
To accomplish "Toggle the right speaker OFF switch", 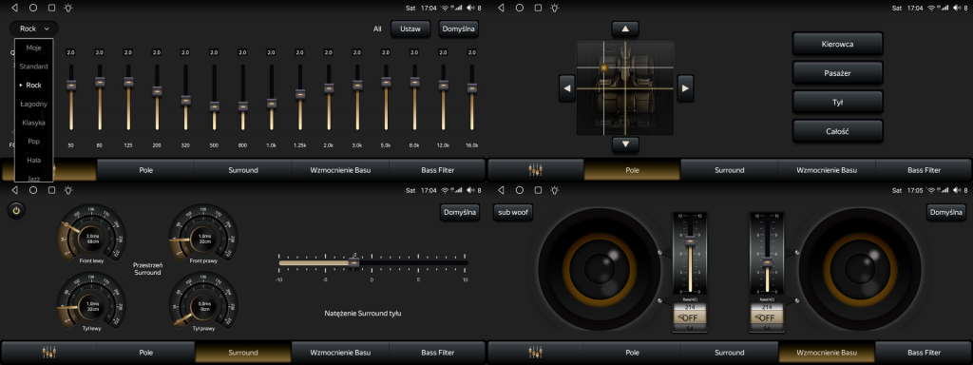I will pos(767,317).
